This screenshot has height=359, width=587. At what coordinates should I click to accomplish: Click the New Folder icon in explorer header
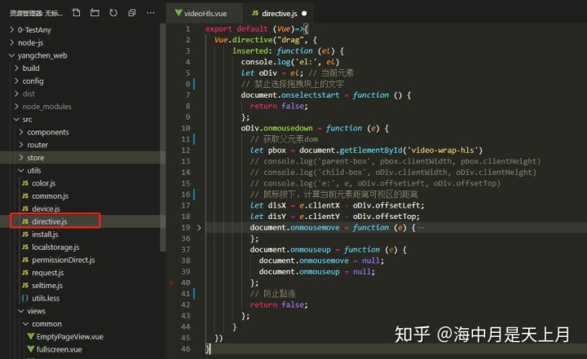pyautogui.click(x=95, y=13)
